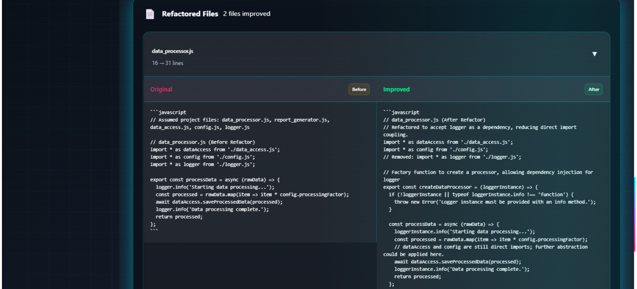
Task: Click the "2 files improved" label
Action: click(x=247, y=14)
